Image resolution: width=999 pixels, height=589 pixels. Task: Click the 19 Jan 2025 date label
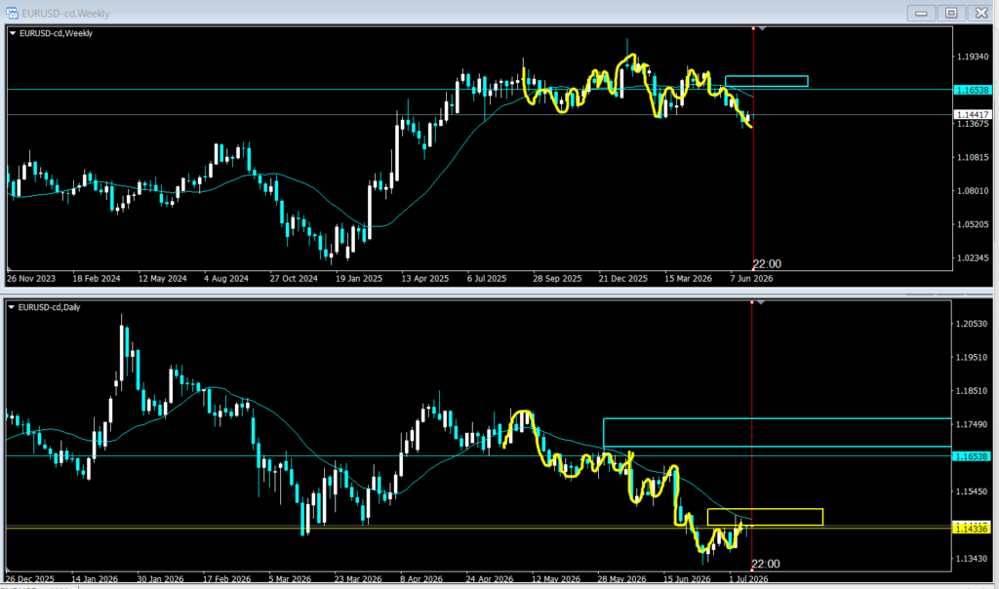point(359,278)
